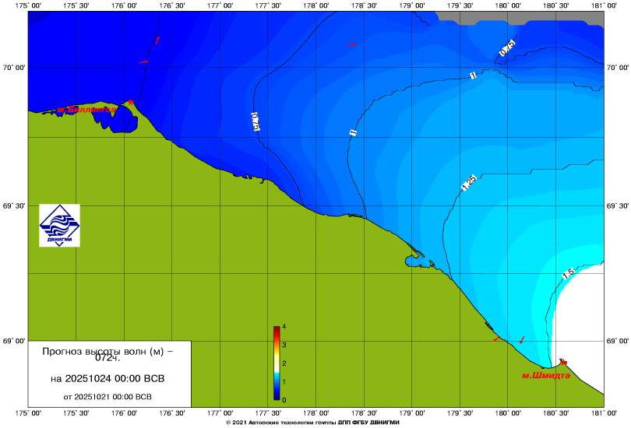This screenshot has height=428, width=631.
Task: Click the м.Шмидта cape label
Action: pos(545,375)
